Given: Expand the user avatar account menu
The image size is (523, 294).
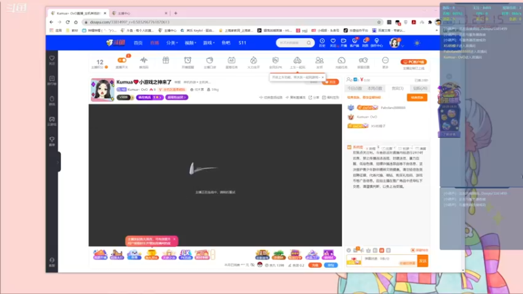Looking at the screenshot, I should pos(395,42).
